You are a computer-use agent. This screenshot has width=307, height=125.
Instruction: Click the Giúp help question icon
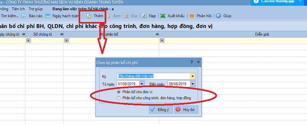click(219, 16)
